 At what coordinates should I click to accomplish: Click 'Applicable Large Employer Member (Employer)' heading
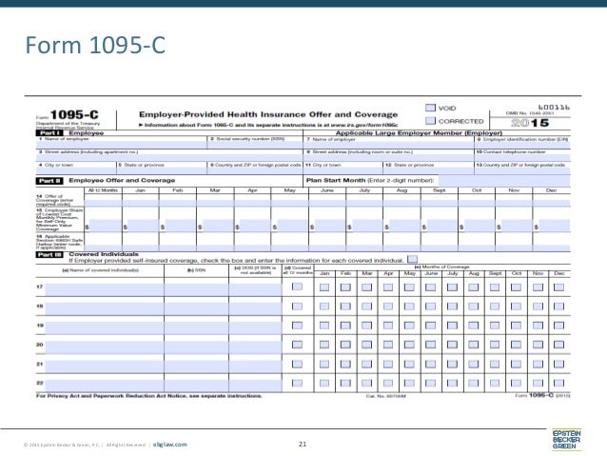pos(419,133)
